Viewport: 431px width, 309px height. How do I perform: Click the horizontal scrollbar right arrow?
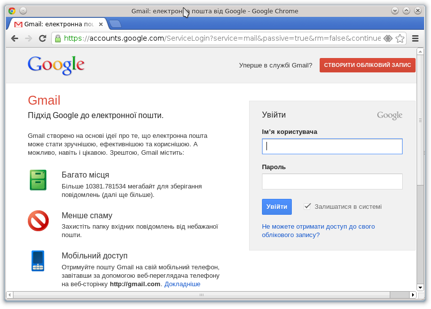pos(413,295)
